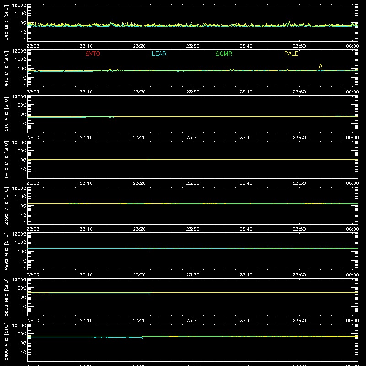This screenshot has height=366, width=366.
Task: Click the yellow spike in the 410 MHz plot
Action: coord(321,67)
